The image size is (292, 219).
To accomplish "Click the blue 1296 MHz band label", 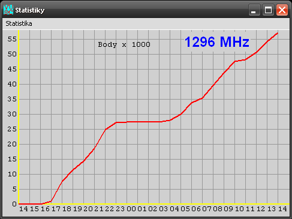I will 217,42.
